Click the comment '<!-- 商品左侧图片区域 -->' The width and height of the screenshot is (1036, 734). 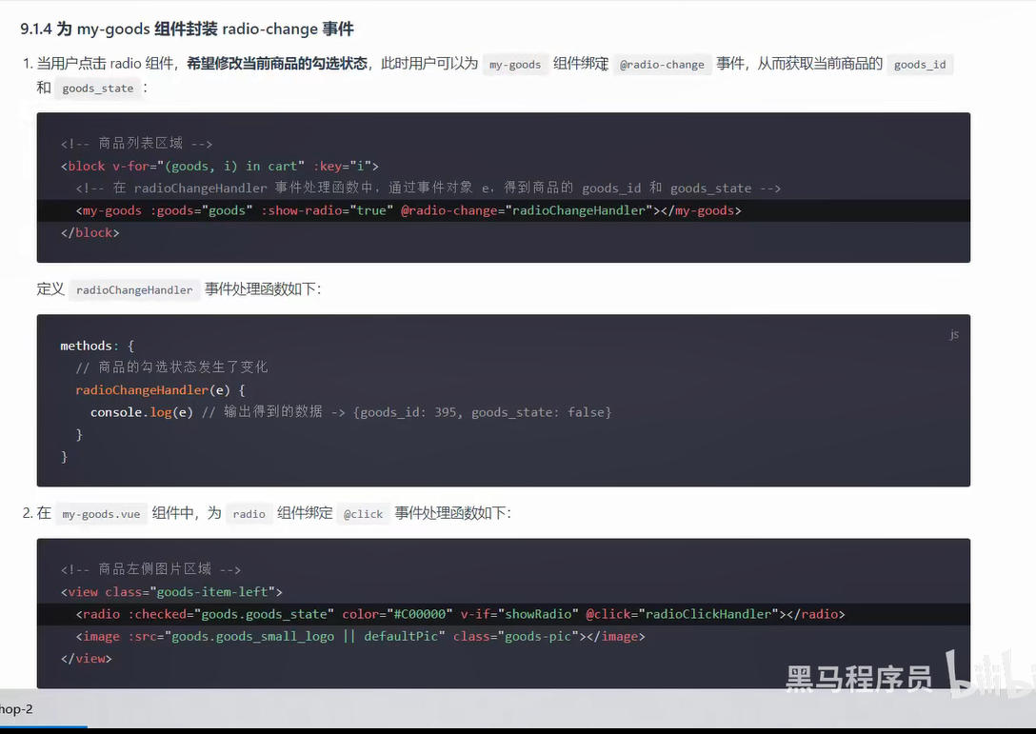click(x=150, y=569)
